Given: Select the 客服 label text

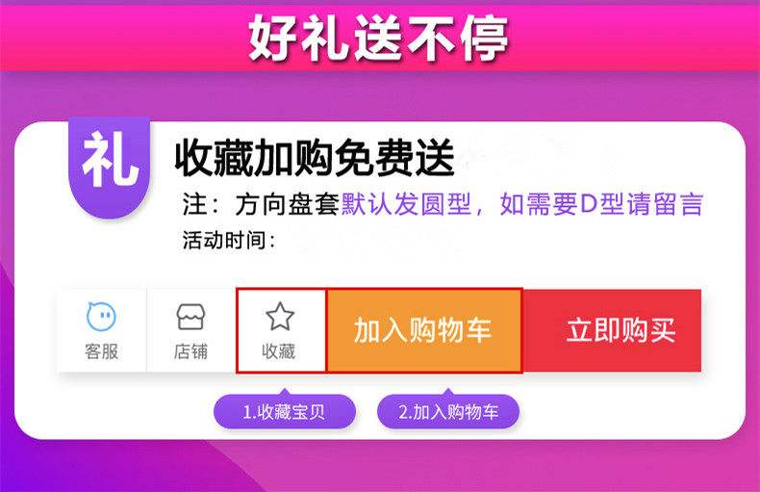Looking at the screenshot, I should click(x=101, y=351).
